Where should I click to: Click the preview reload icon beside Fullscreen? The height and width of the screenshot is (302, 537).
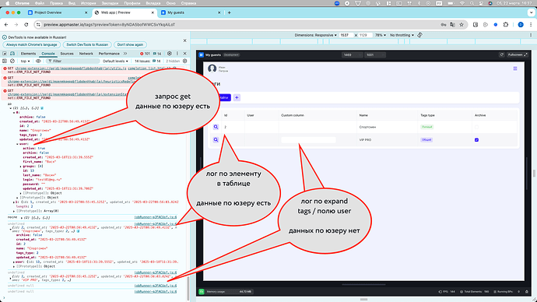[x=502, y=54]
